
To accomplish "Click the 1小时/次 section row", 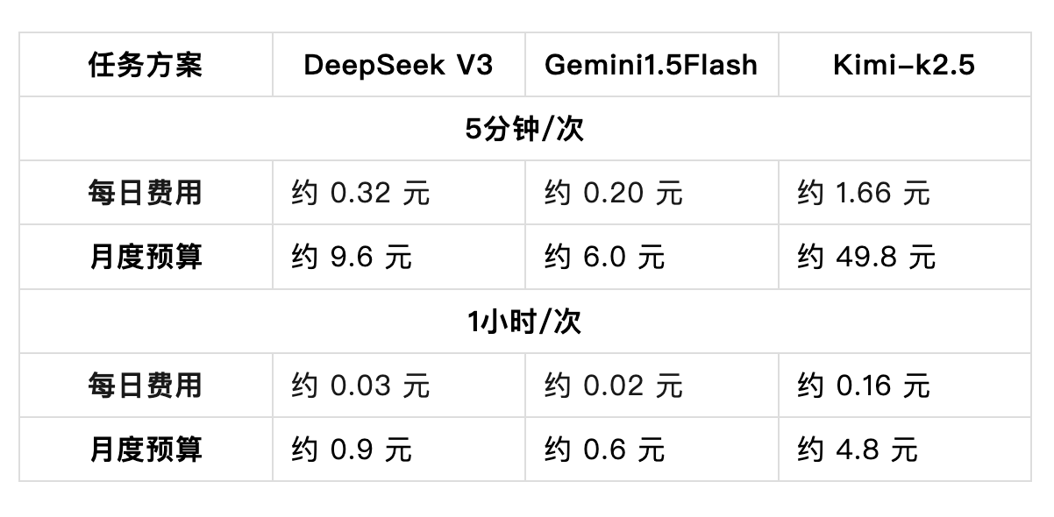I will 524,322.
